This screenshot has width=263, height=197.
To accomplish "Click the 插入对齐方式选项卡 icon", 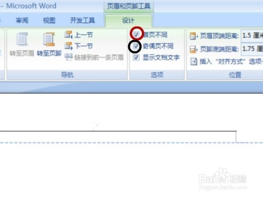I will (193, 61).
